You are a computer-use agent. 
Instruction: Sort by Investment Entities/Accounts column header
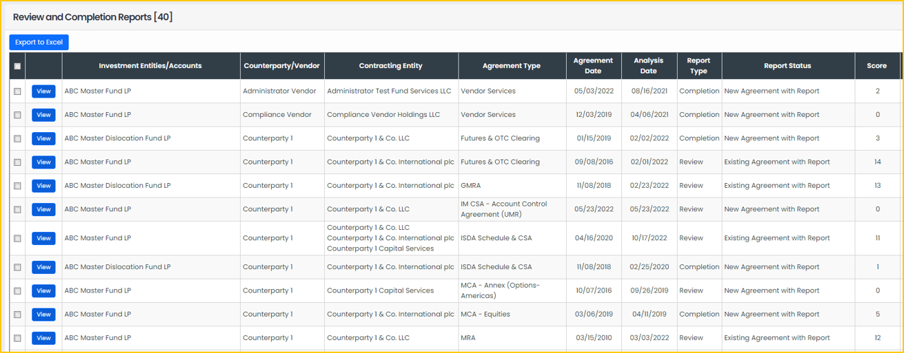150,66
